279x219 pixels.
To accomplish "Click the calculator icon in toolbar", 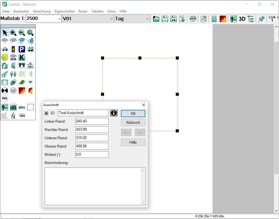I will 214,19.
